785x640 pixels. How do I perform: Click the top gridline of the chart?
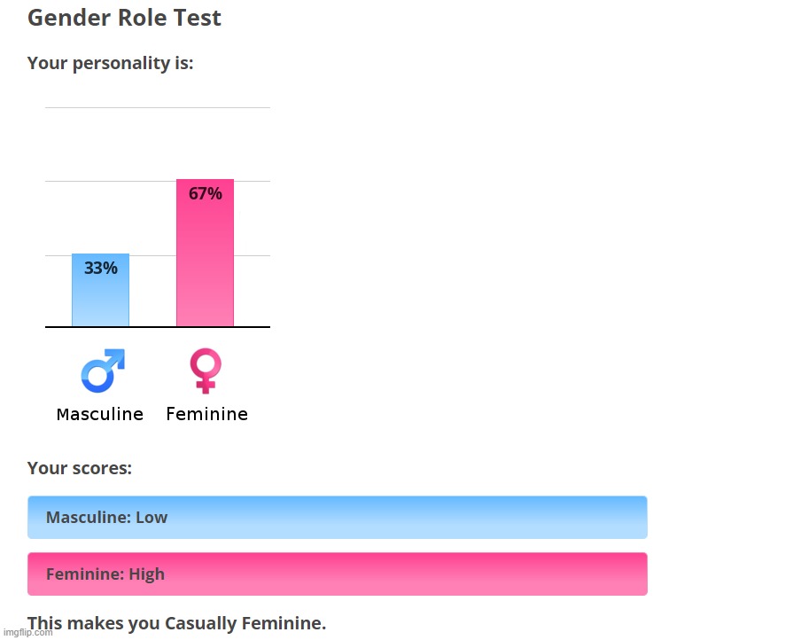tap(158, 107)
